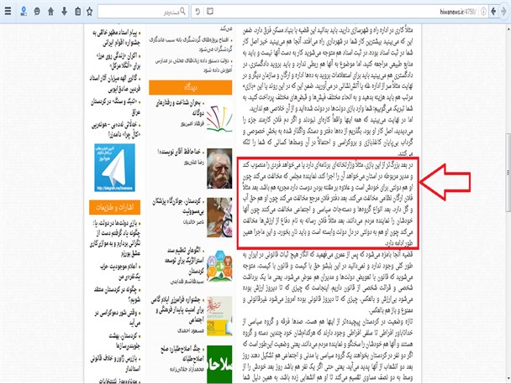Show the bookmarks list clipboard icon

78,12
